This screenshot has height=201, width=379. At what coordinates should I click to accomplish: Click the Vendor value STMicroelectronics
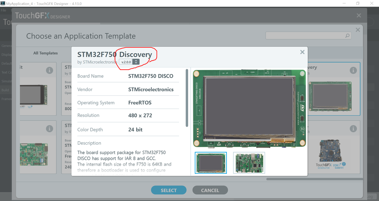coord(151,89)
